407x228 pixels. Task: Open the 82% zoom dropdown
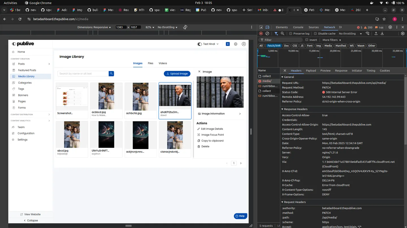click(150, 27)
